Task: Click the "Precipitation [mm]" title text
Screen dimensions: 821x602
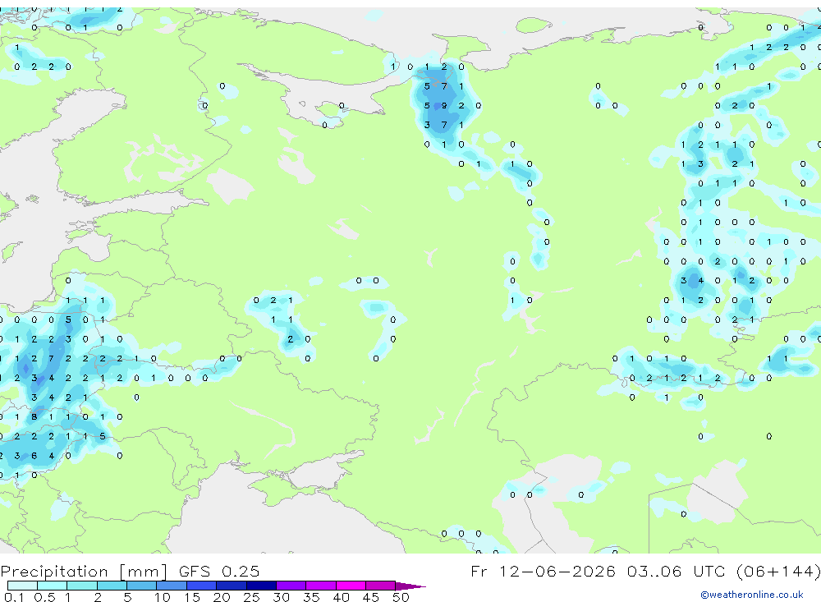Action: tap(84, 571)
